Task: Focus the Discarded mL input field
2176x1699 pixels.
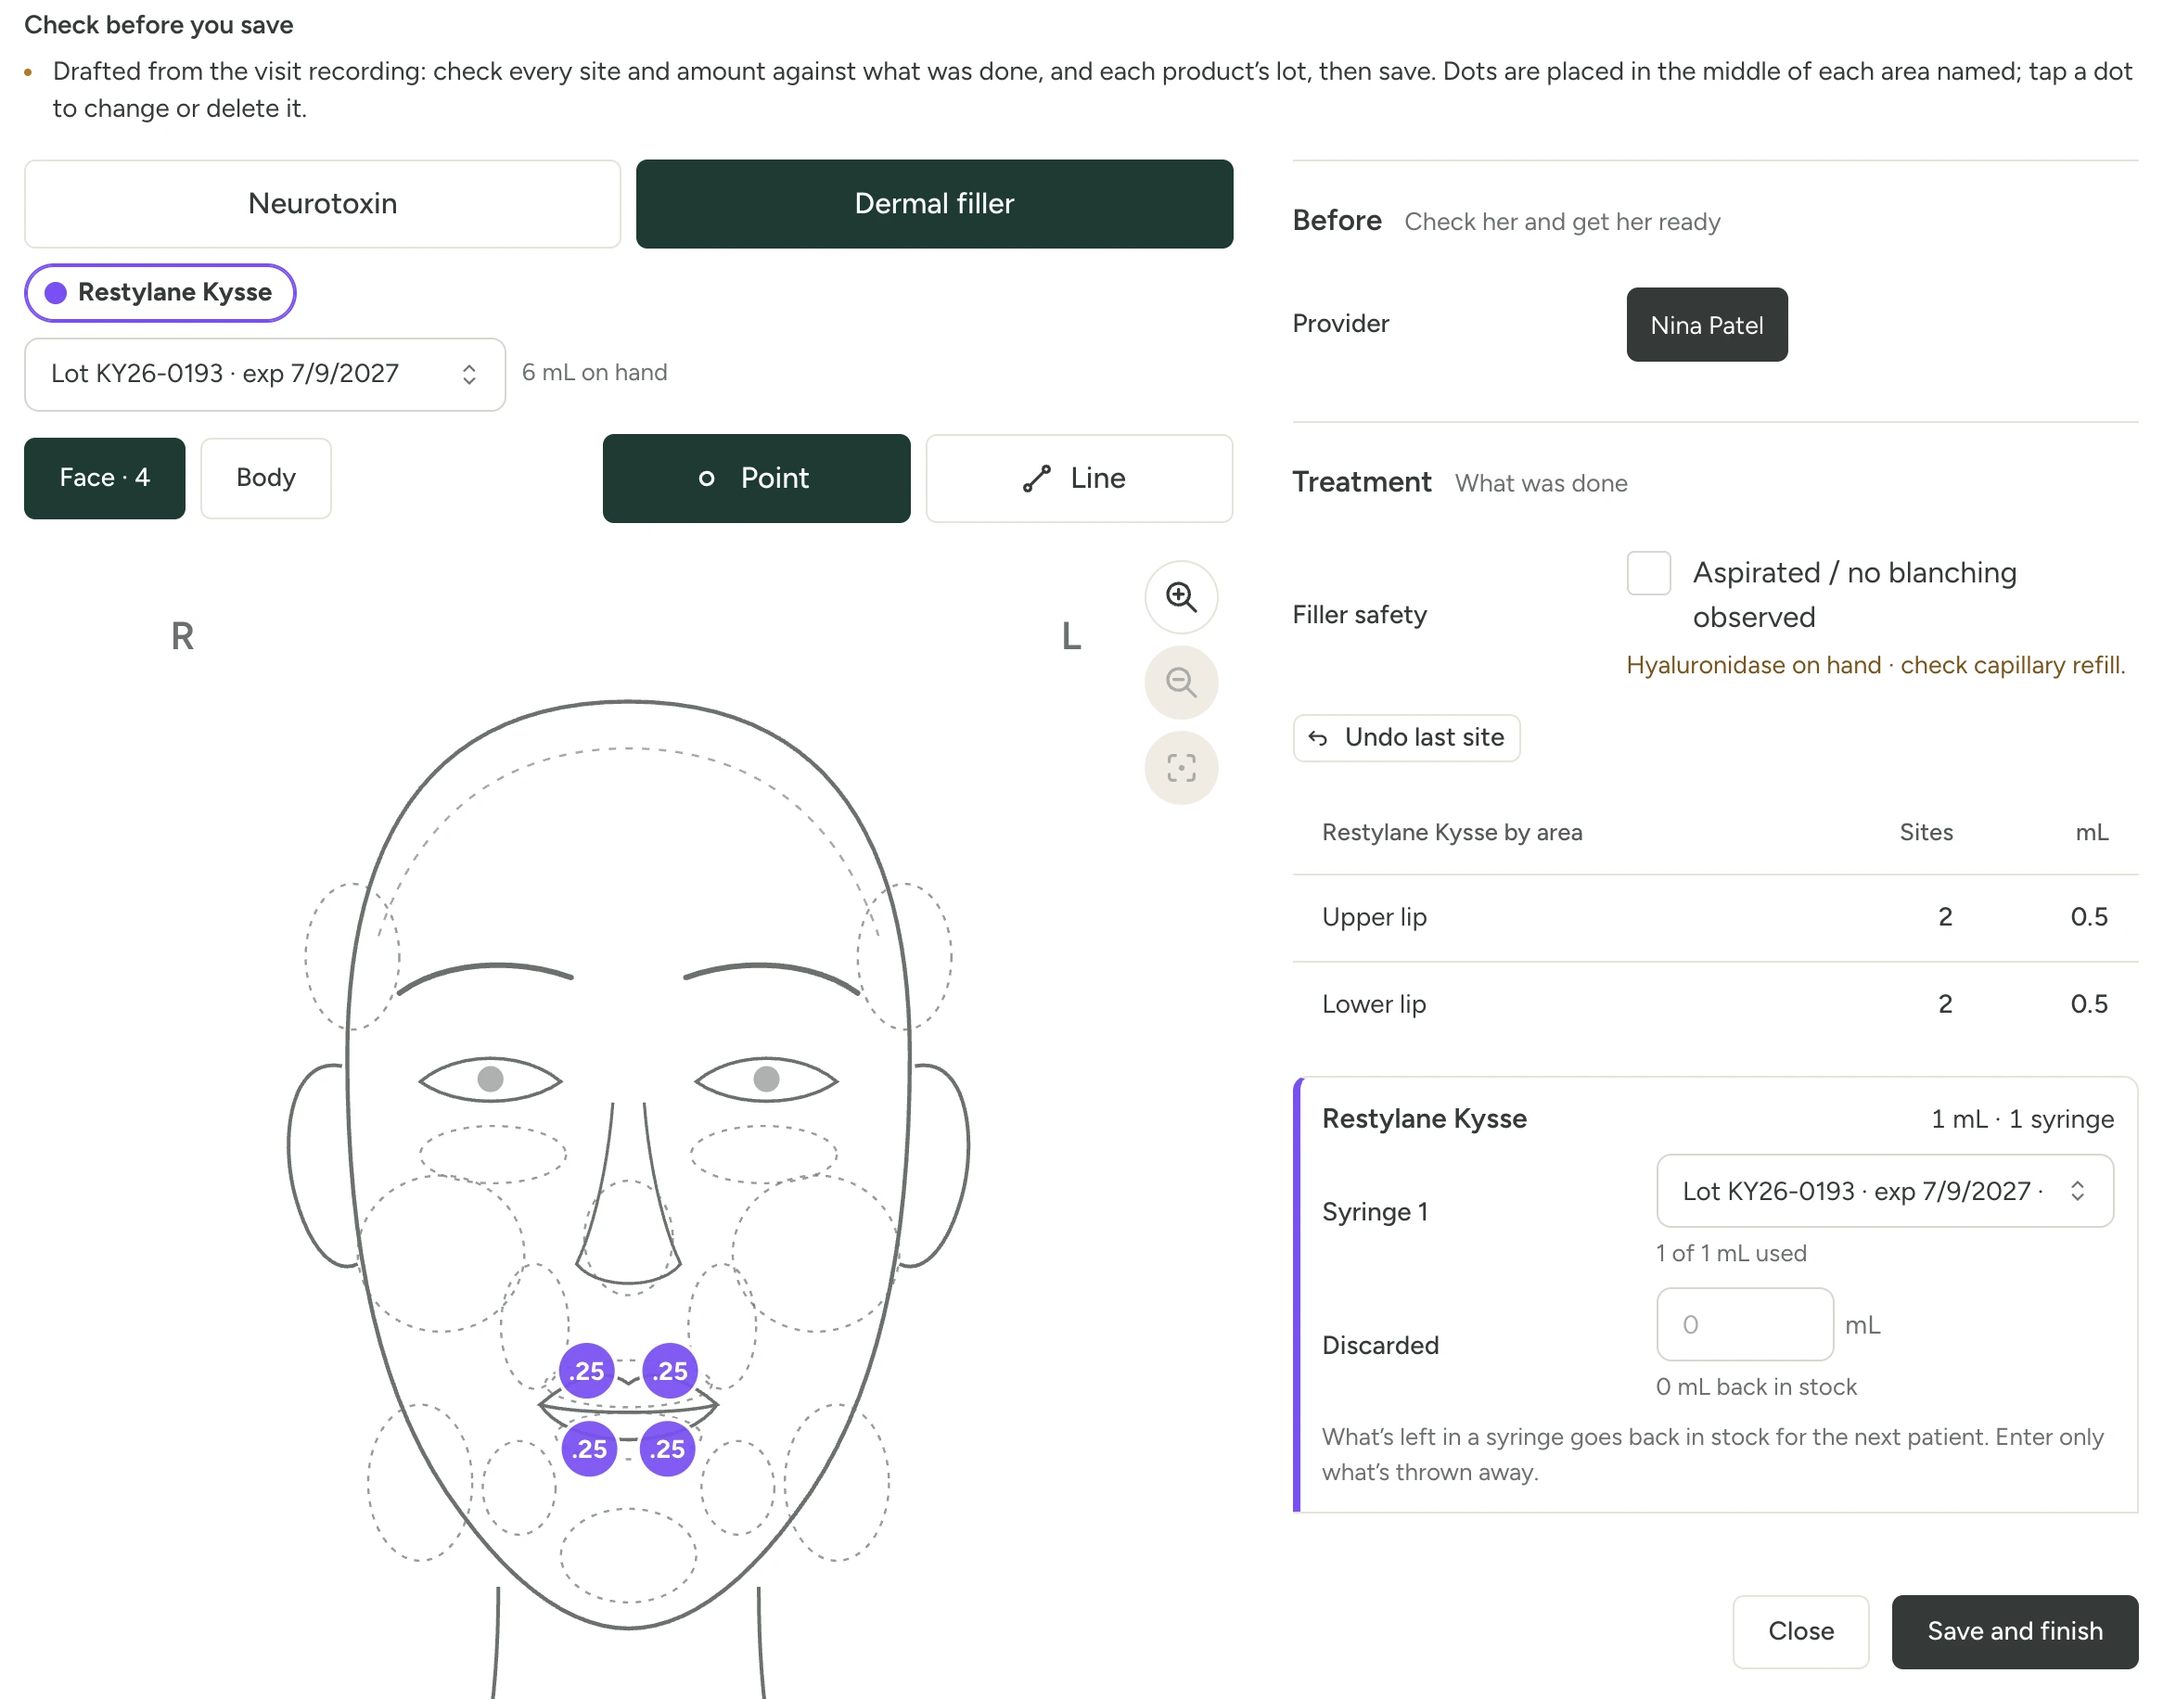Action: point(1745,1324)
